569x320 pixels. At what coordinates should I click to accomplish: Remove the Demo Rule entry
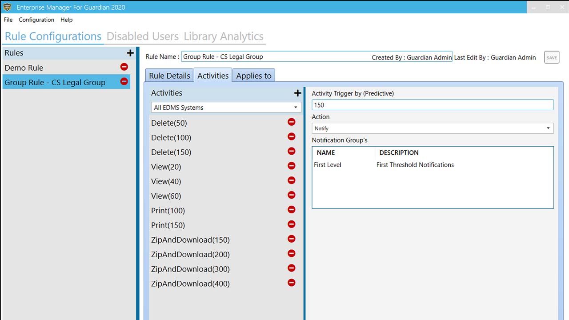(124, 67)
